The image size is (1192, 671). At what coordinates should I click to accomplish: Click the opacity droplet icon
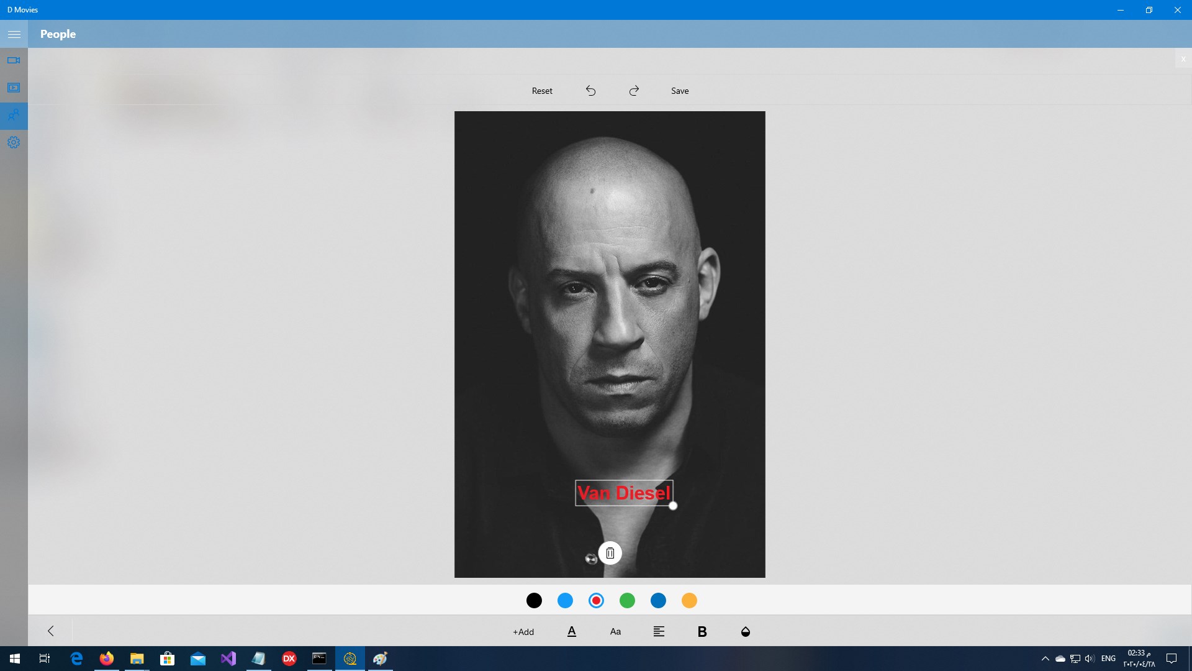pyautogui.click(x=745, y=631)
